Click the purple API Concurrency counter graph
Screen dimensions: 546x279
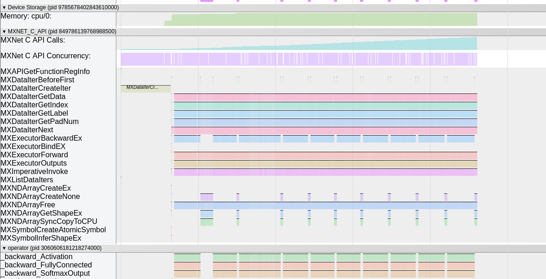point(299,59)
